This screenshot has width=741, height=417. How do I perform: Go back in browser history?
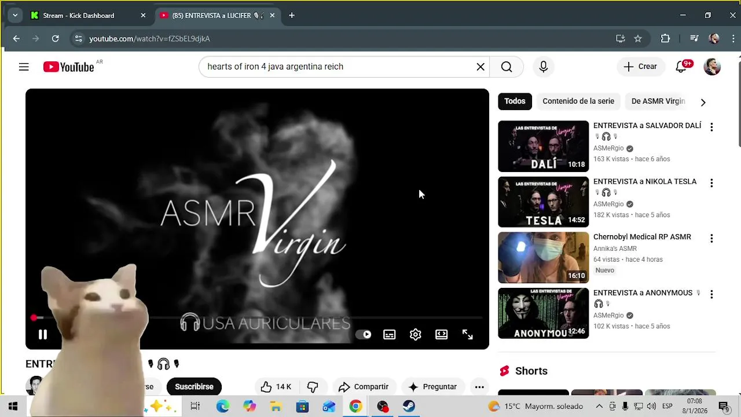16,39
